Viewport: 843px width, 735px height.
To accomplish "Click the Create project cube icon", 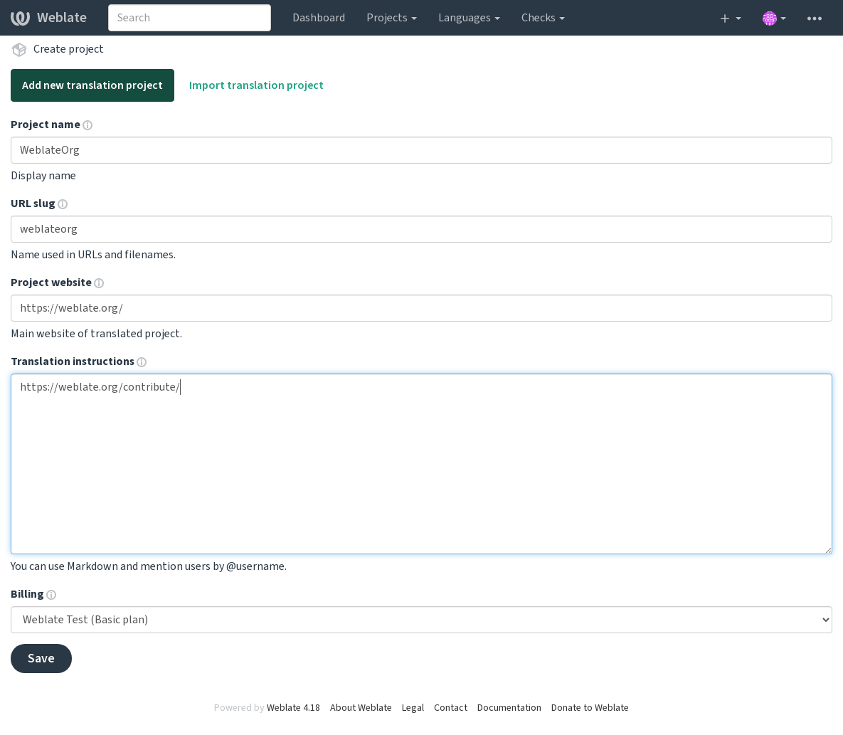I will [x=19, y=50].
